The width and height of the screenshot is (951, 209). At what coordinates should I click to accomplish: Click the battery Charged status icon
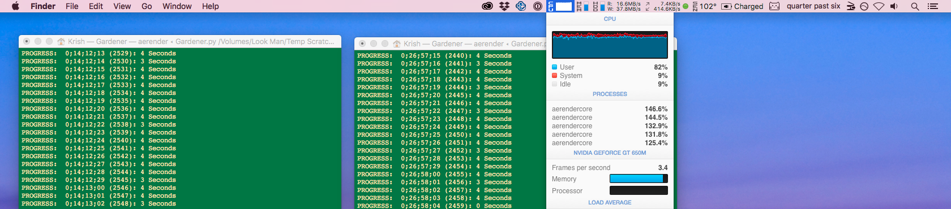742,6
